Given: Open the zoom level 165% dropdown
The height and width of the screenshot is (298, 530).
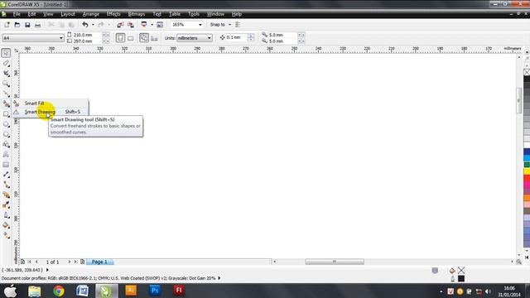Looking at the screenshot, I should 200,25.
